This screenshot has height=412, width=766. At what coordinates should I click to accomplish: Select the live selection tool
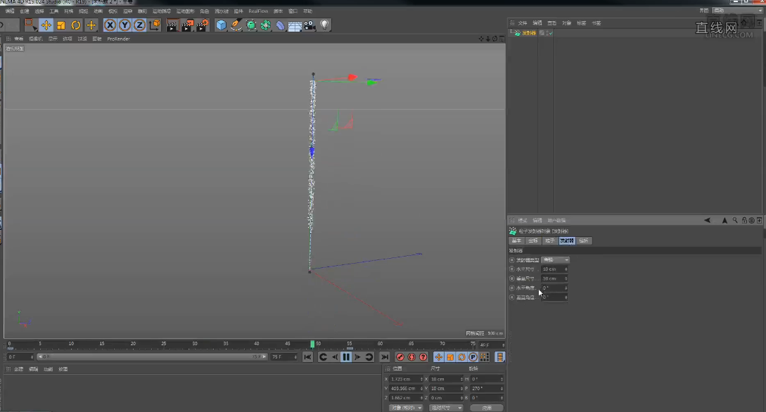pyautogui.click(x=30, y=25)
